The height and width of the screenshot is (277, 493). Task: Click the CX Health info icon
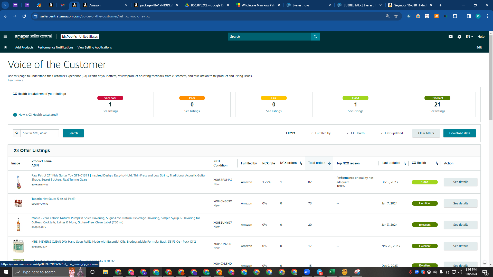pos(15,115)
